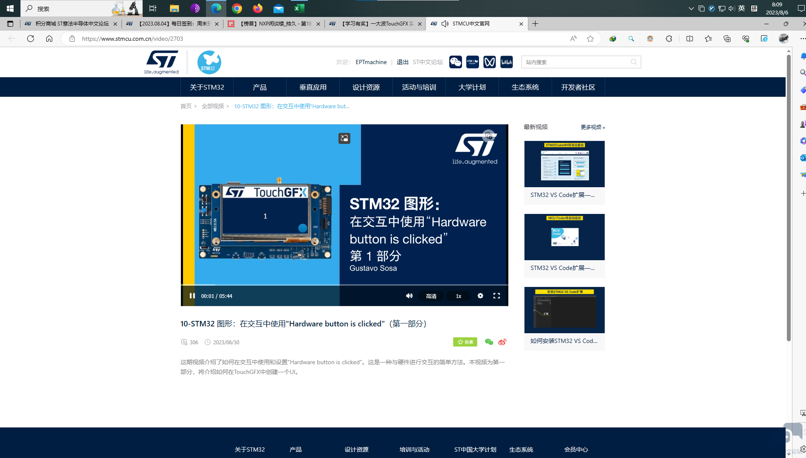Open the 生态系统 navigation menu
This screenshot has height=458, width=806.
pos(525,87)
